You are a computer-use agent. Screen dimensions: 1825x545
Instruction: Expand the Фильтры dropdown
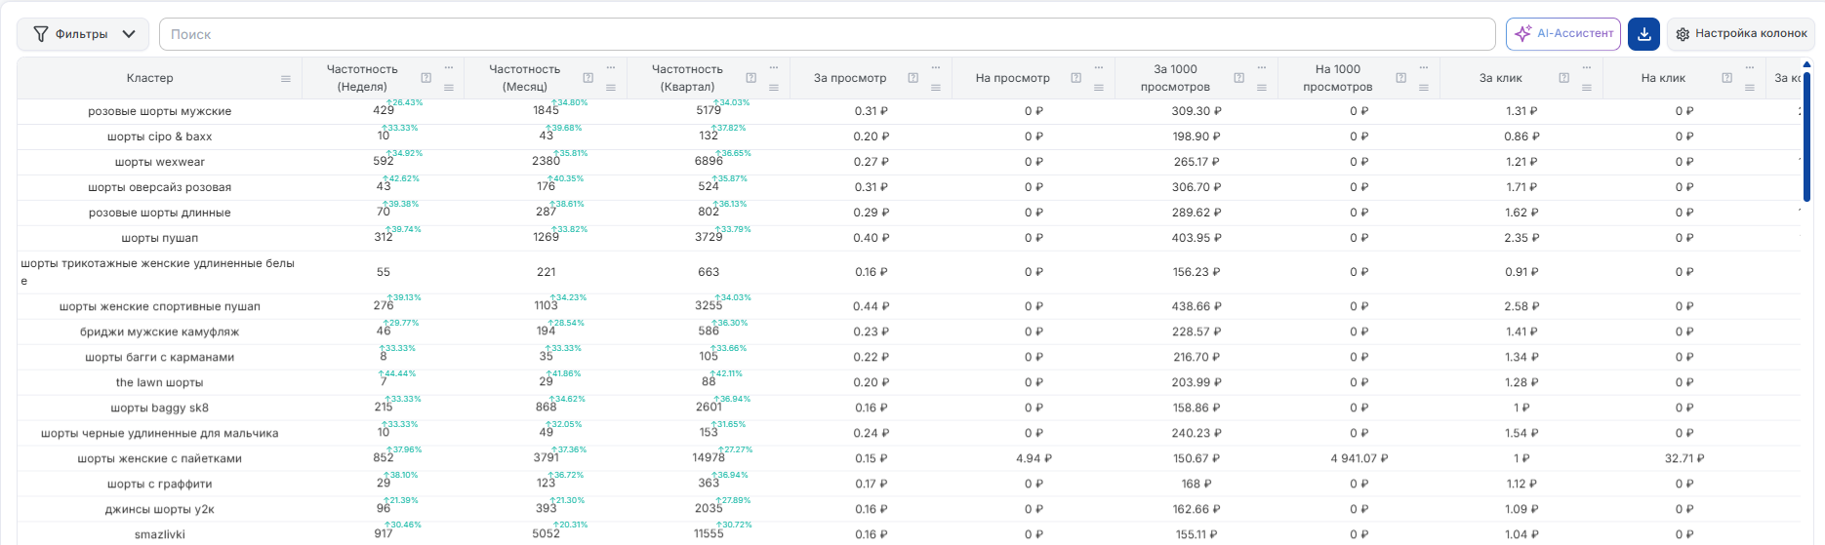(x=83, y=34)
